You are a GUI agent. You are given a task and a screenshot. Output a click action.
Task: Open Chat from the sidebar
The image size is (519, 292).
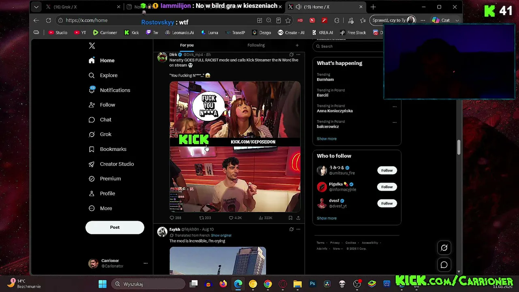click(x=100, y=120)
